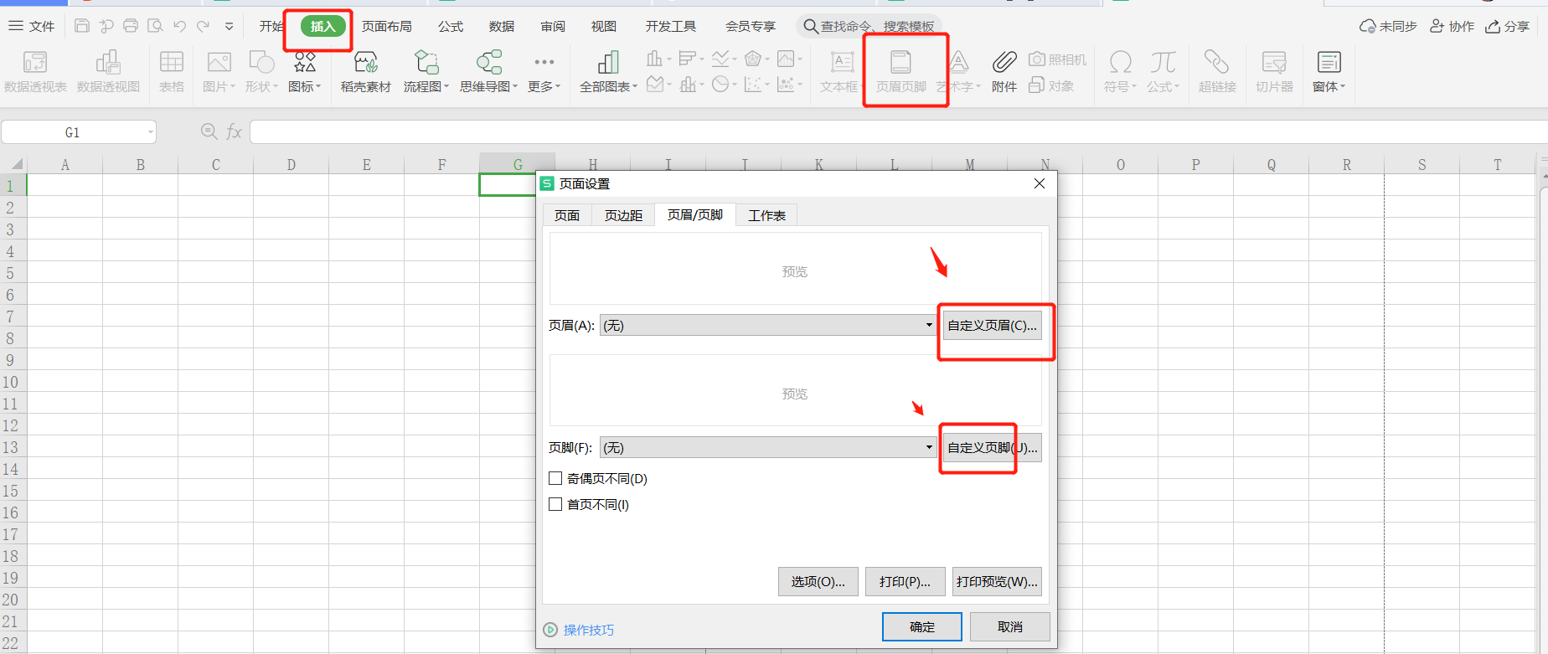Click the 照相机 camera tool

point(1057,59)
